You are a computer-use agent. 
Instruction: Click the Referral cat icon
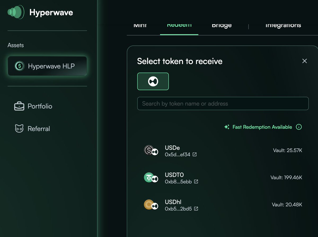point(19,129)
